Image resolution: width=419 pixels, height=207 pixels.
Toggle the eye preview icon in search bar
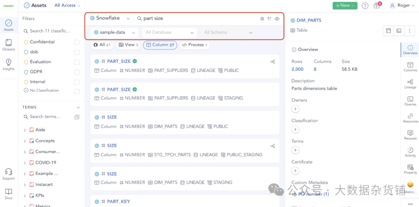click(277, 19)
